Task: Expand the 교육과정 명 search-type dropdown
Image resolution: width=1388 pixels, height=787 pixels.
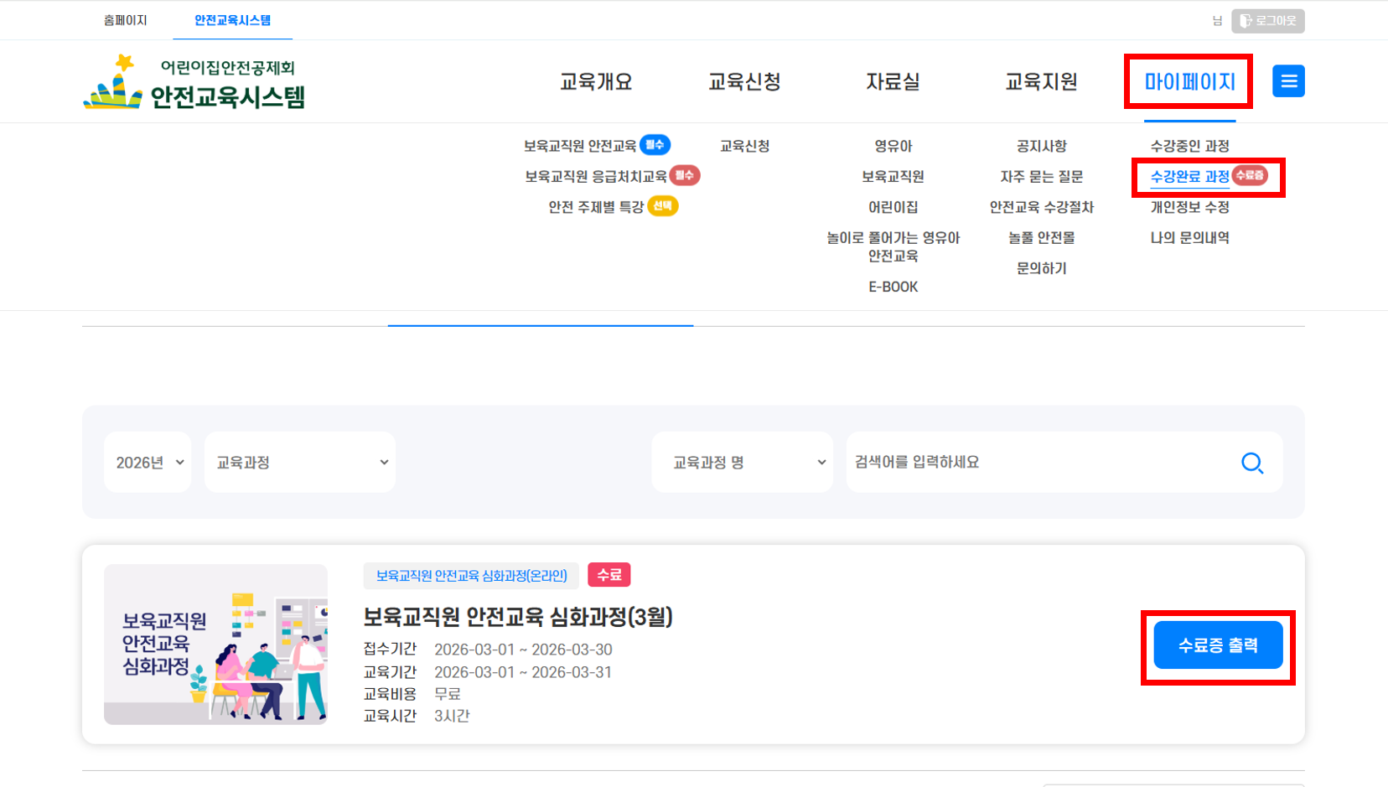Action: (743, 463)
